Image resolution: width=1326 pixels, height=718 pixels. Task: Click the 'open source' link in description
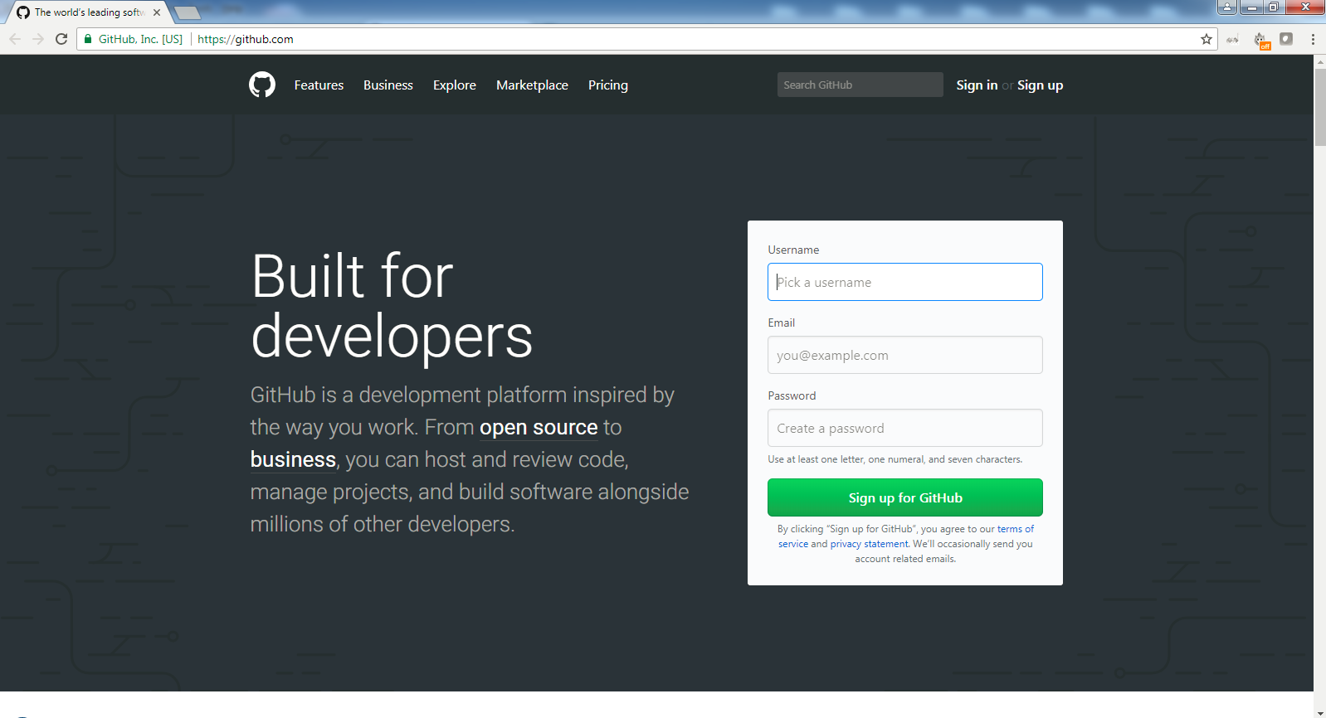(x=539, y=427)
